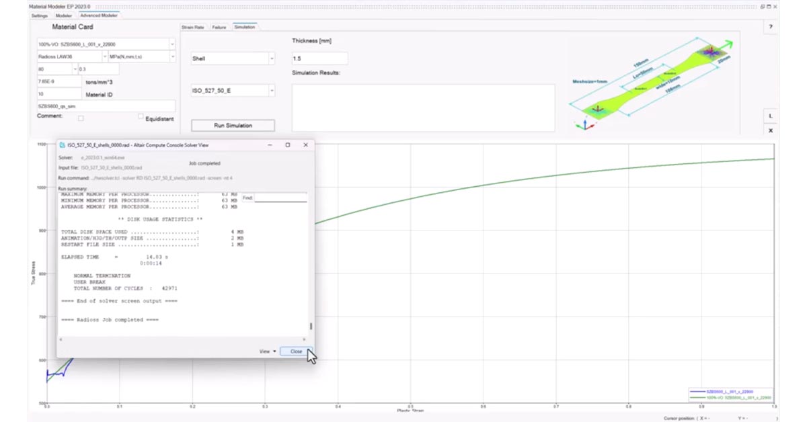This screenshot has height=422, width=807.
Task: Click the X button below the L button
Action: coord(771,132)
